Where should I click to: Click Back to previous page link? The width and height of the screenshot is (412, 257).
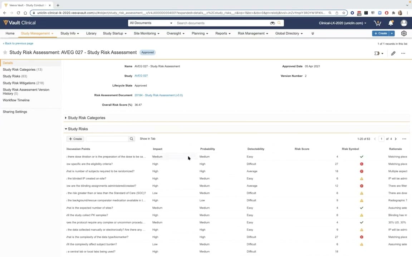18,44
